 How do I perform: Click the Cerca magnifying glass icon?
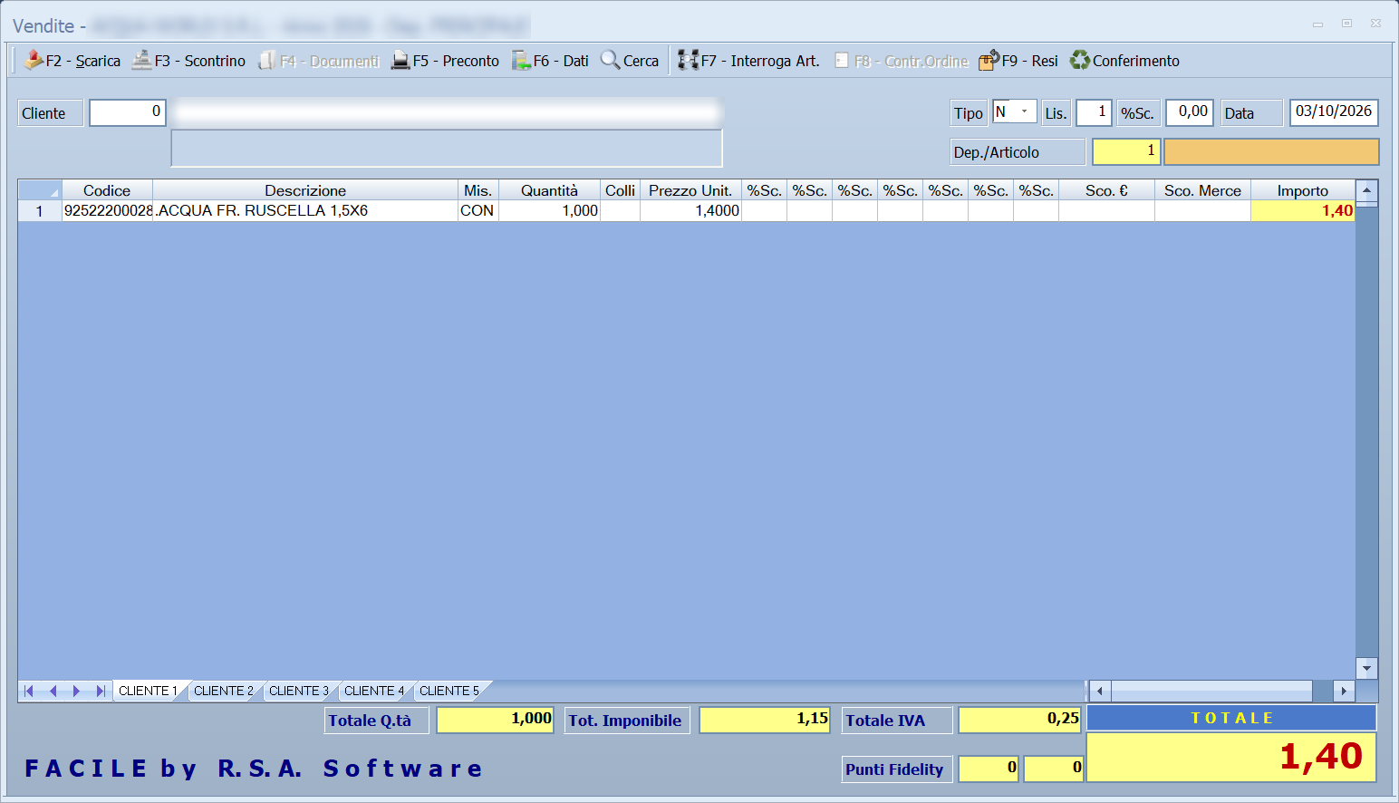[611, 60]
